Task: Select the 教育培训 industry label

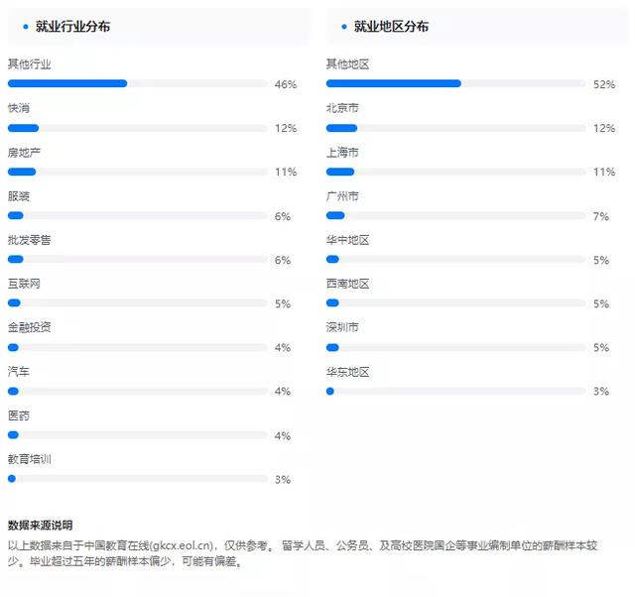Action: [x=30, y=459]
